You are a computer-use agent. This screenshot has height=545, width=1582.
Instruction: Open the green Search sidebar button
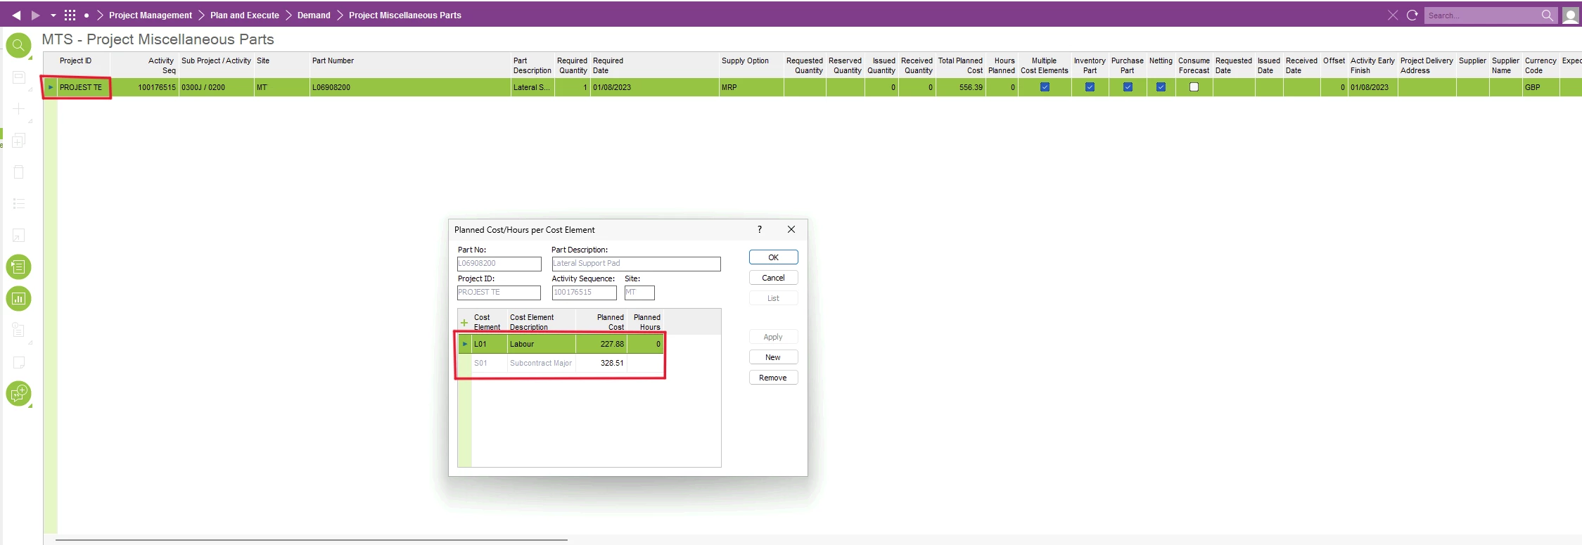19,46
